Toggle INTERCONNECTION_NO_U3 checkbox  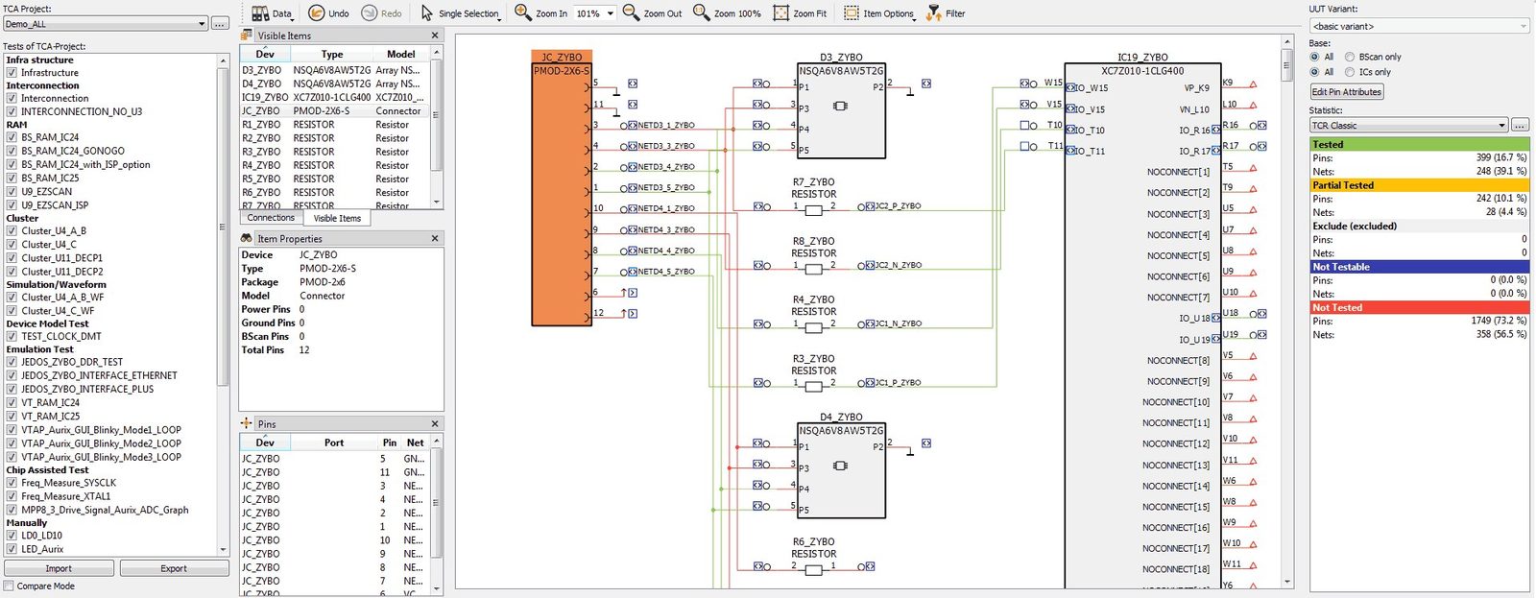coord(12,112)
